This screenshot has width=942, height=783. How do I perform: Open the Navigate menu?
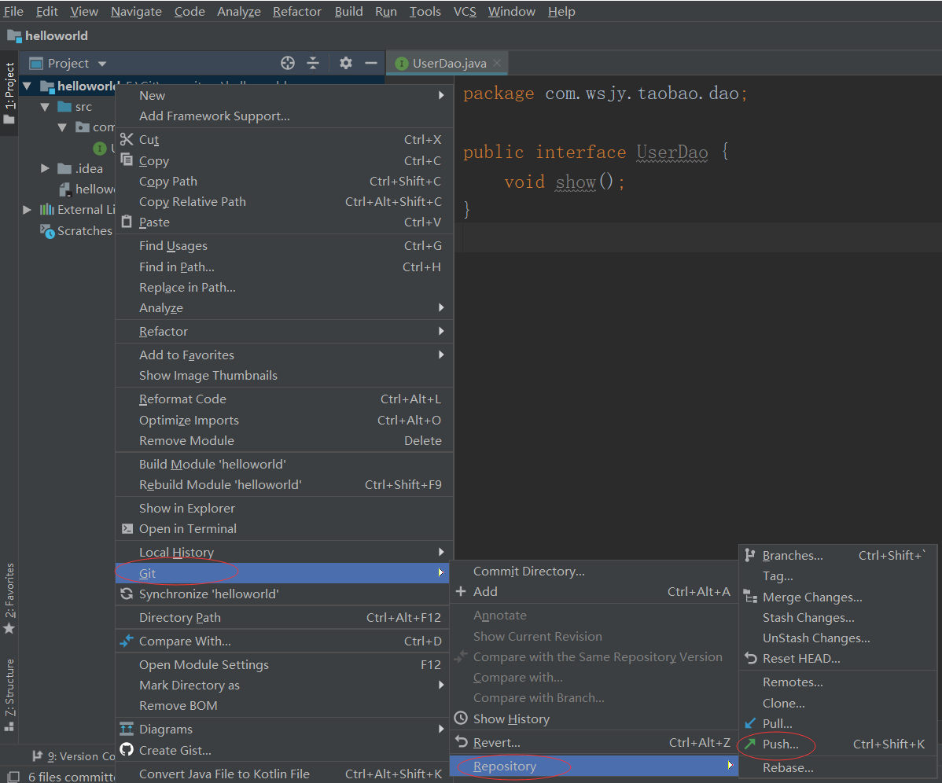tap(136, 12)
